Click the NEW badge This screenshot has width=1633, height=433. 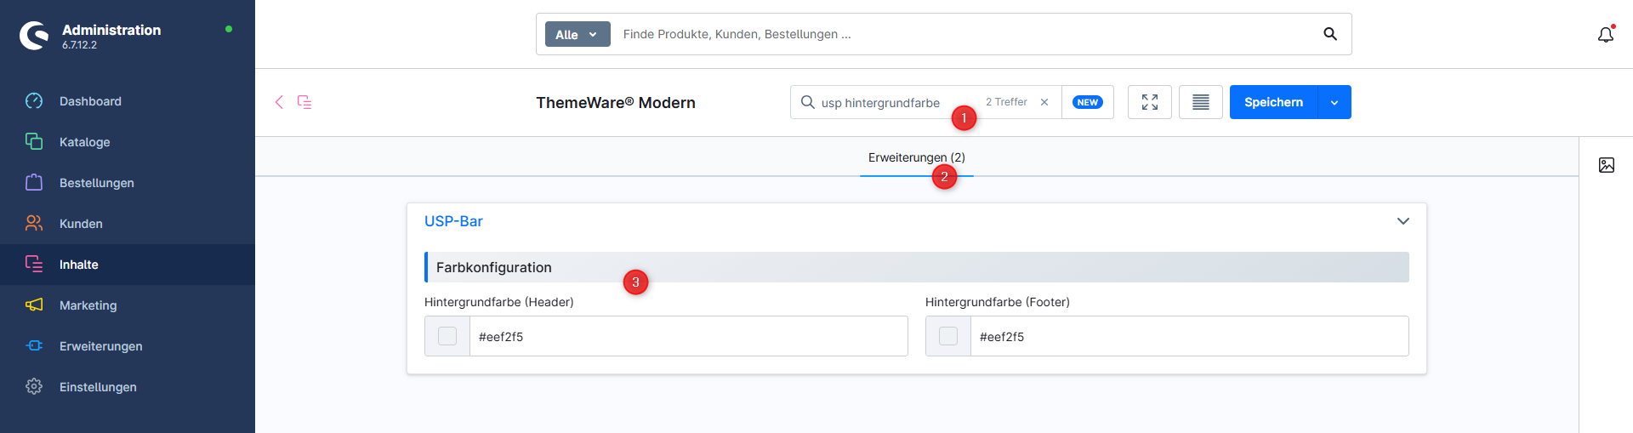coord(1088,102)
